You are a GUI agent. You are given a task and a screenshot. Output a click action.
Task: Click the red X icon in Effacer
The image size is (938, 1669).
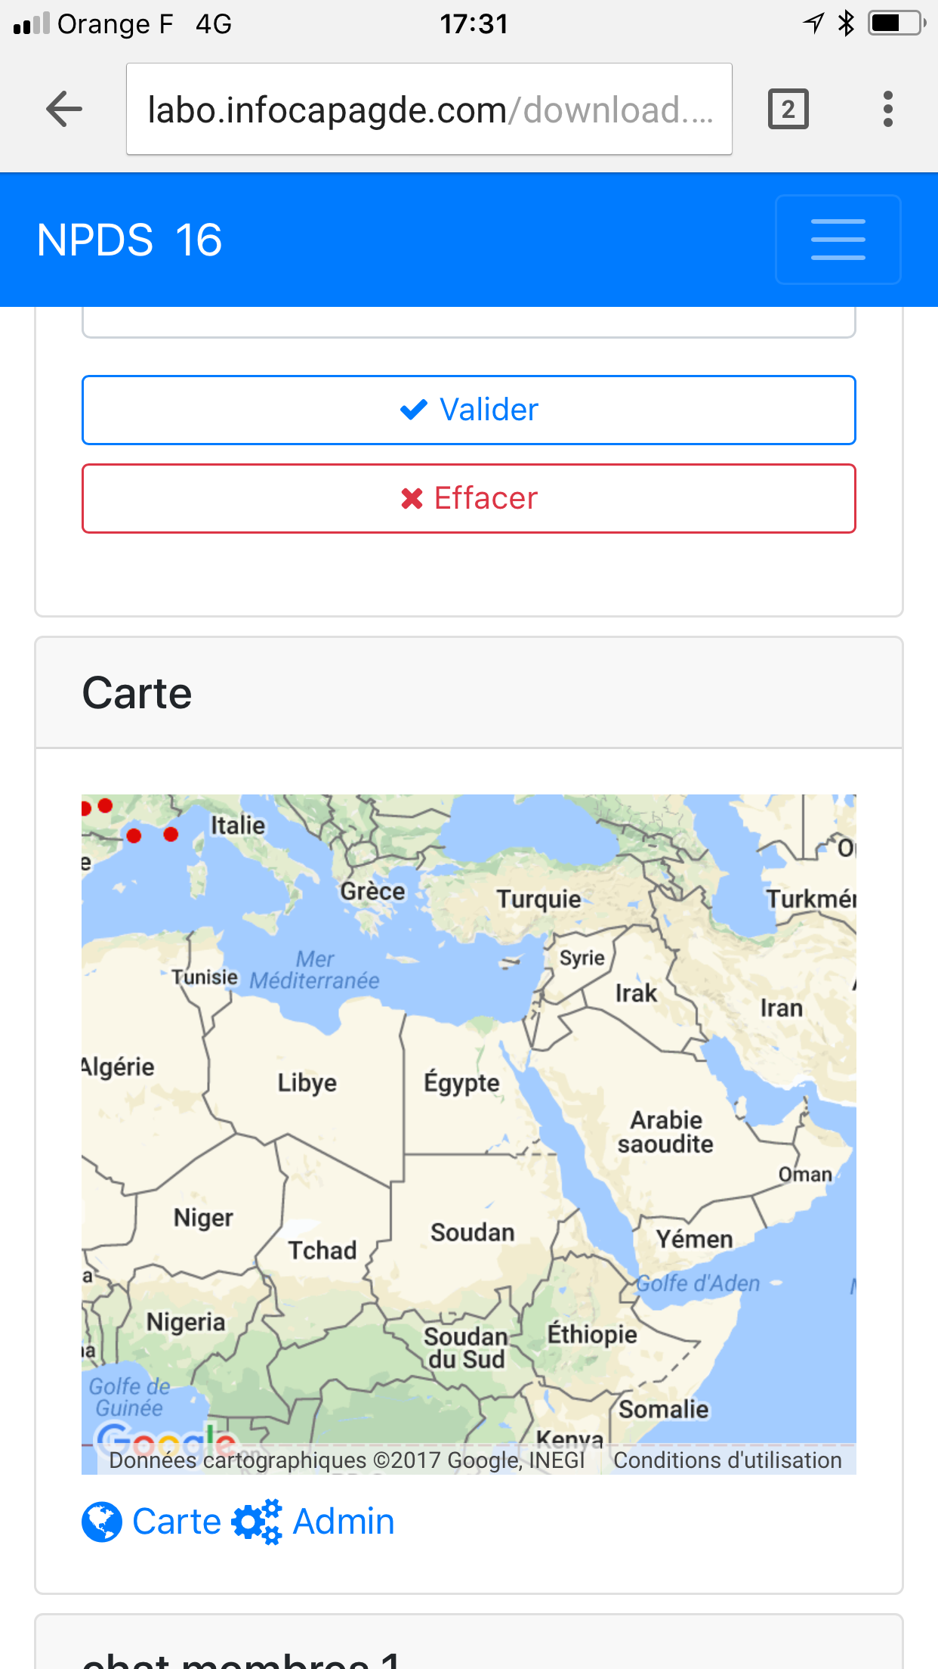click(x=412, y=498)
